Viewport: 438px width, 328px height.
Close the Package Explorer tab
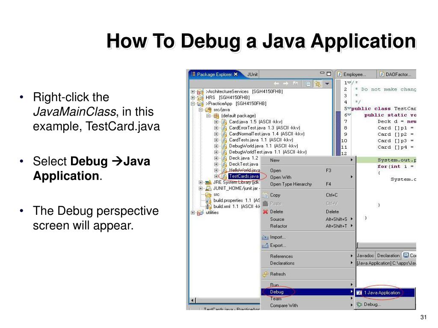pos(236,74)
